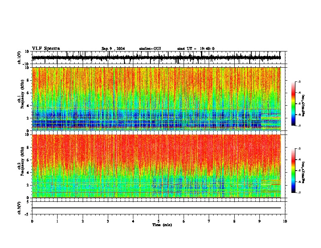Click the "6" kHz tick on ch.2 spectrogram
This screenshot has width=321, height=248.
tap(28, 160)
